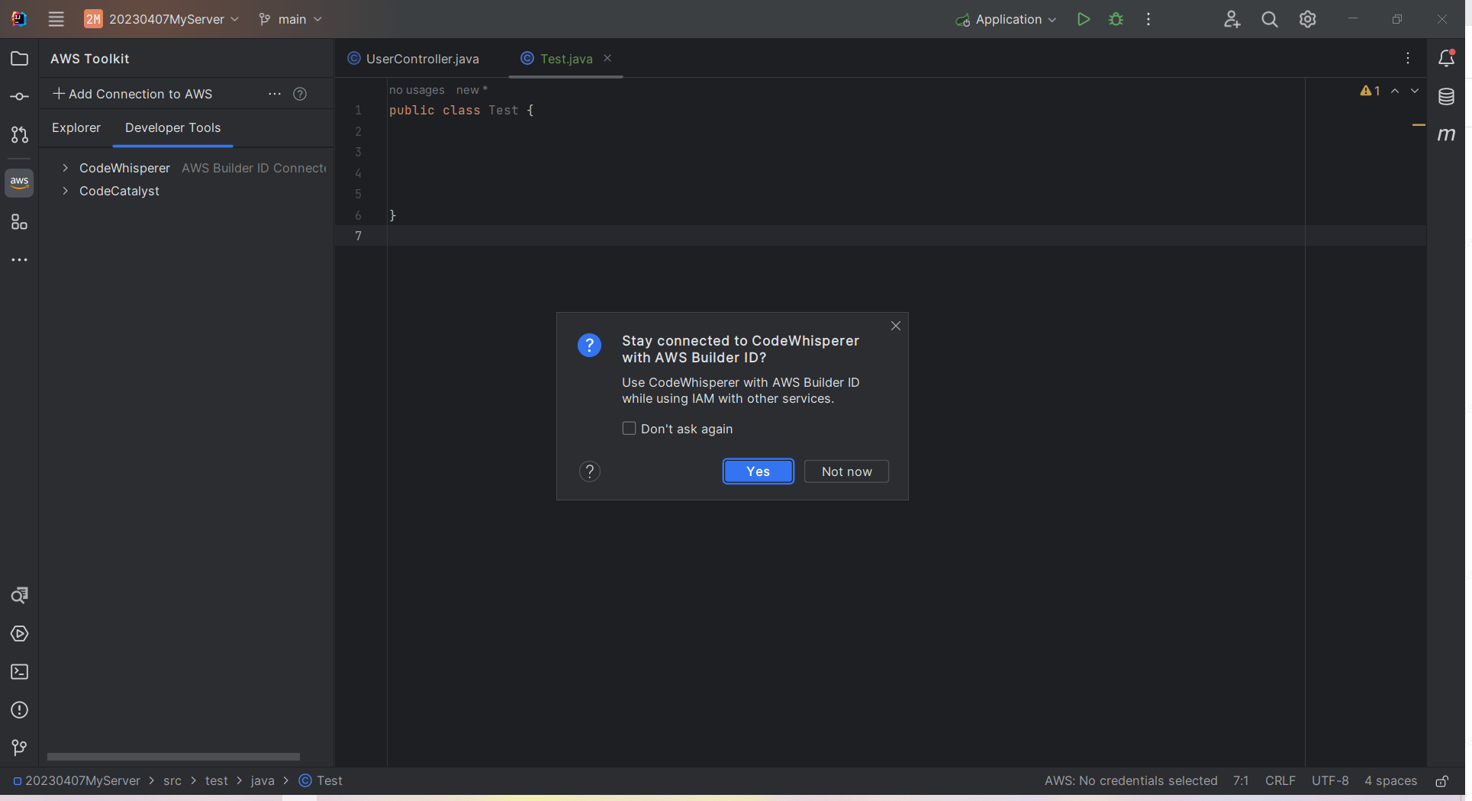Click Yes in the CodeWhisperer dialog
This screenshot has height=801, width=1472.
(758, 471)
